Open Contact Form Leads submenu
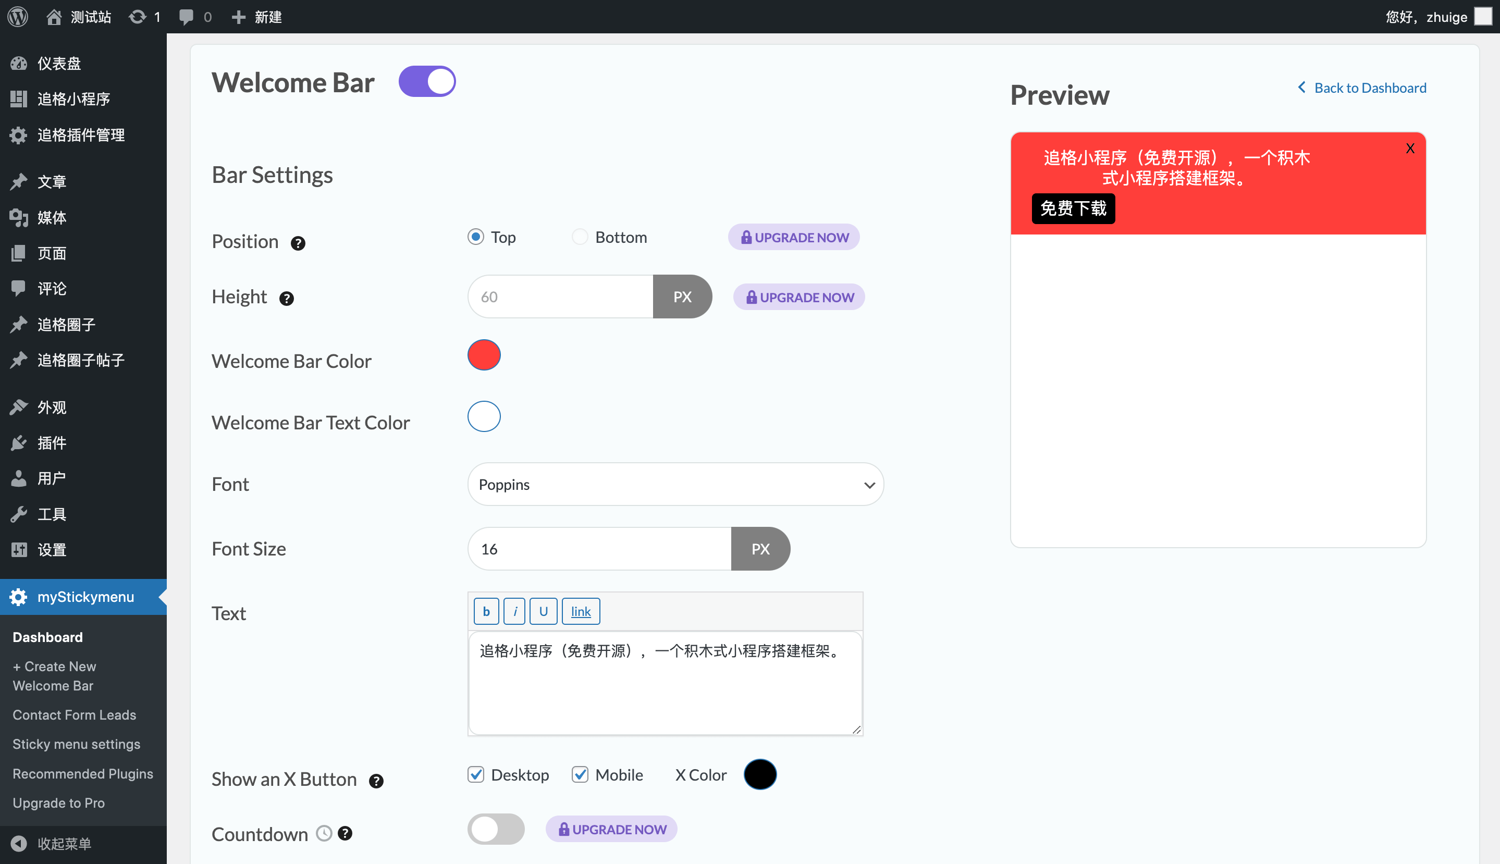The image size is (1500, 864). coord(74,714)
